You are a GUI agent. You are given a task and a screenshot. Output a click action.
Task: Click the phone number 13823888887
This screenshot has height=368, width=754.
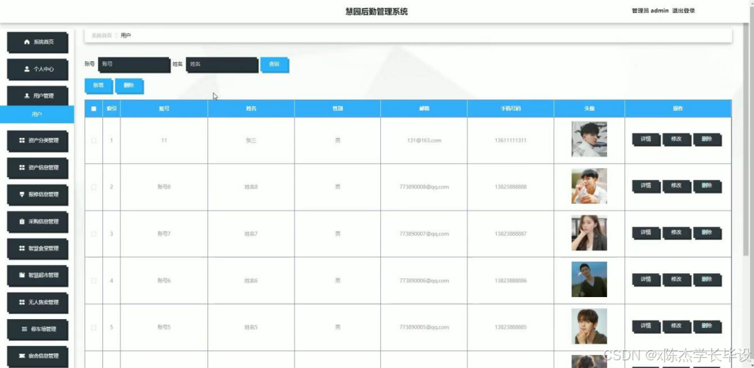point(510,234)
